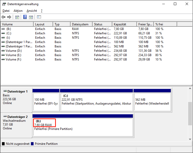193x153 pixels.
Task: Sort by the Status column header
Action: point(102,24)
